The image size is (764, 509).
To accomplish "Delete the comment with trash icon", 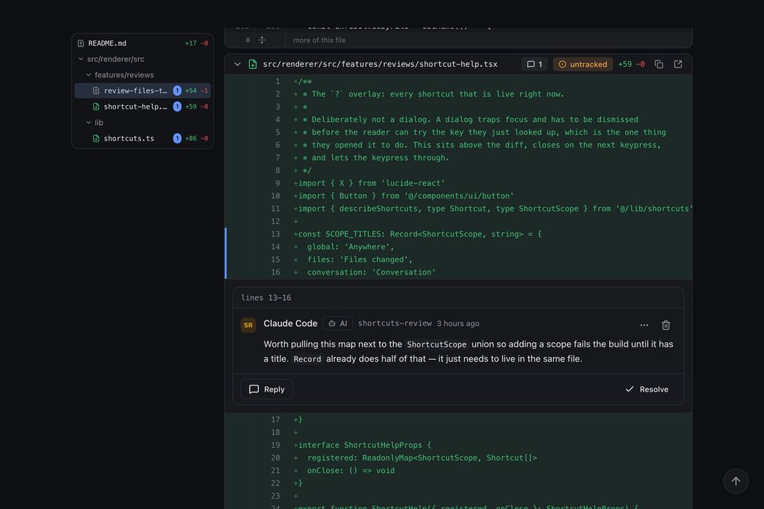I will click(666, 325).
